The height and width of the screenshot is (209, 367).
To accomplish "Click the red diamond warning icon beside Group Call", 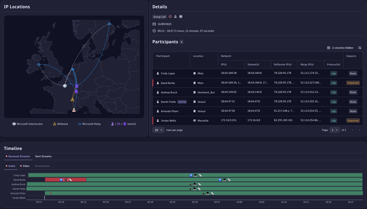I will coord(170,17).
